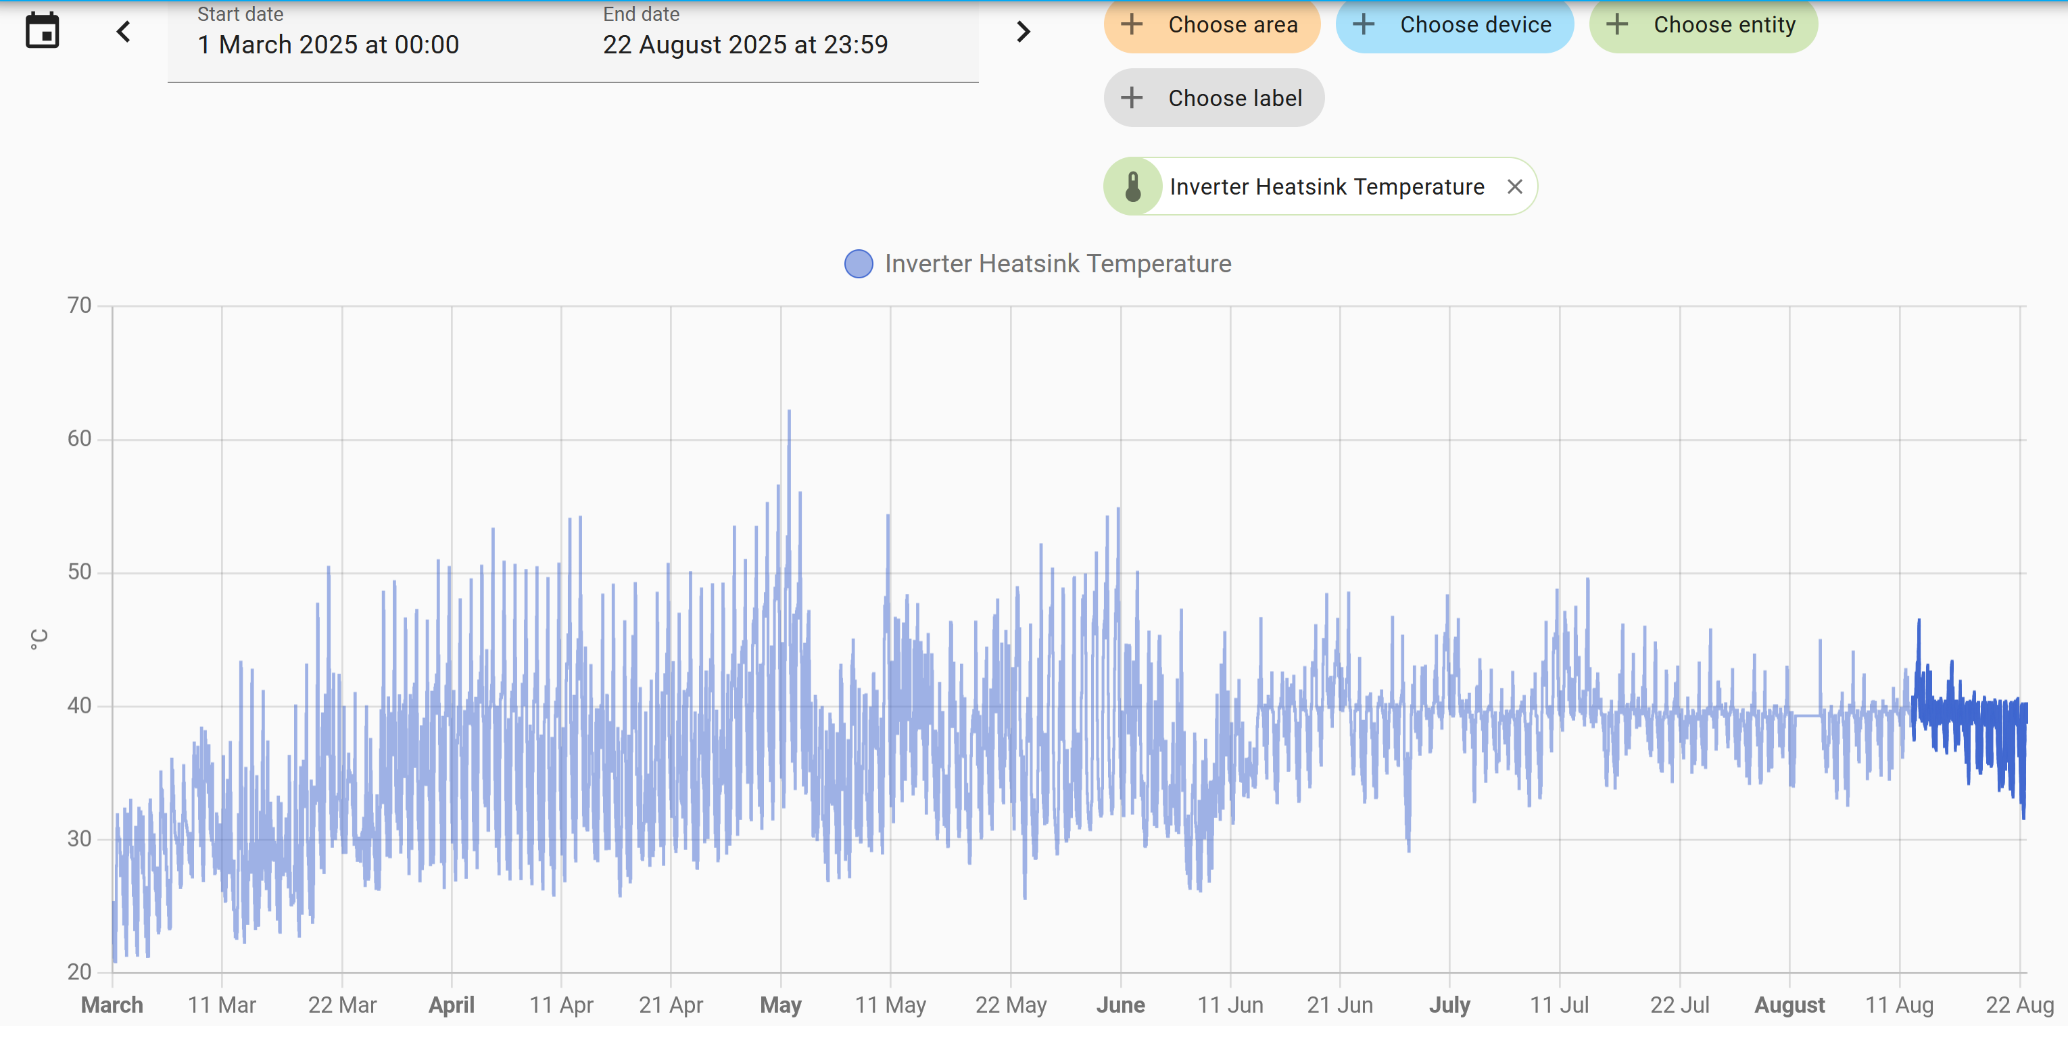The width and height of the screenshot is (2068, 1037).
Task: Click plus icon on Choose area chip
Action: pos(1132,25)
